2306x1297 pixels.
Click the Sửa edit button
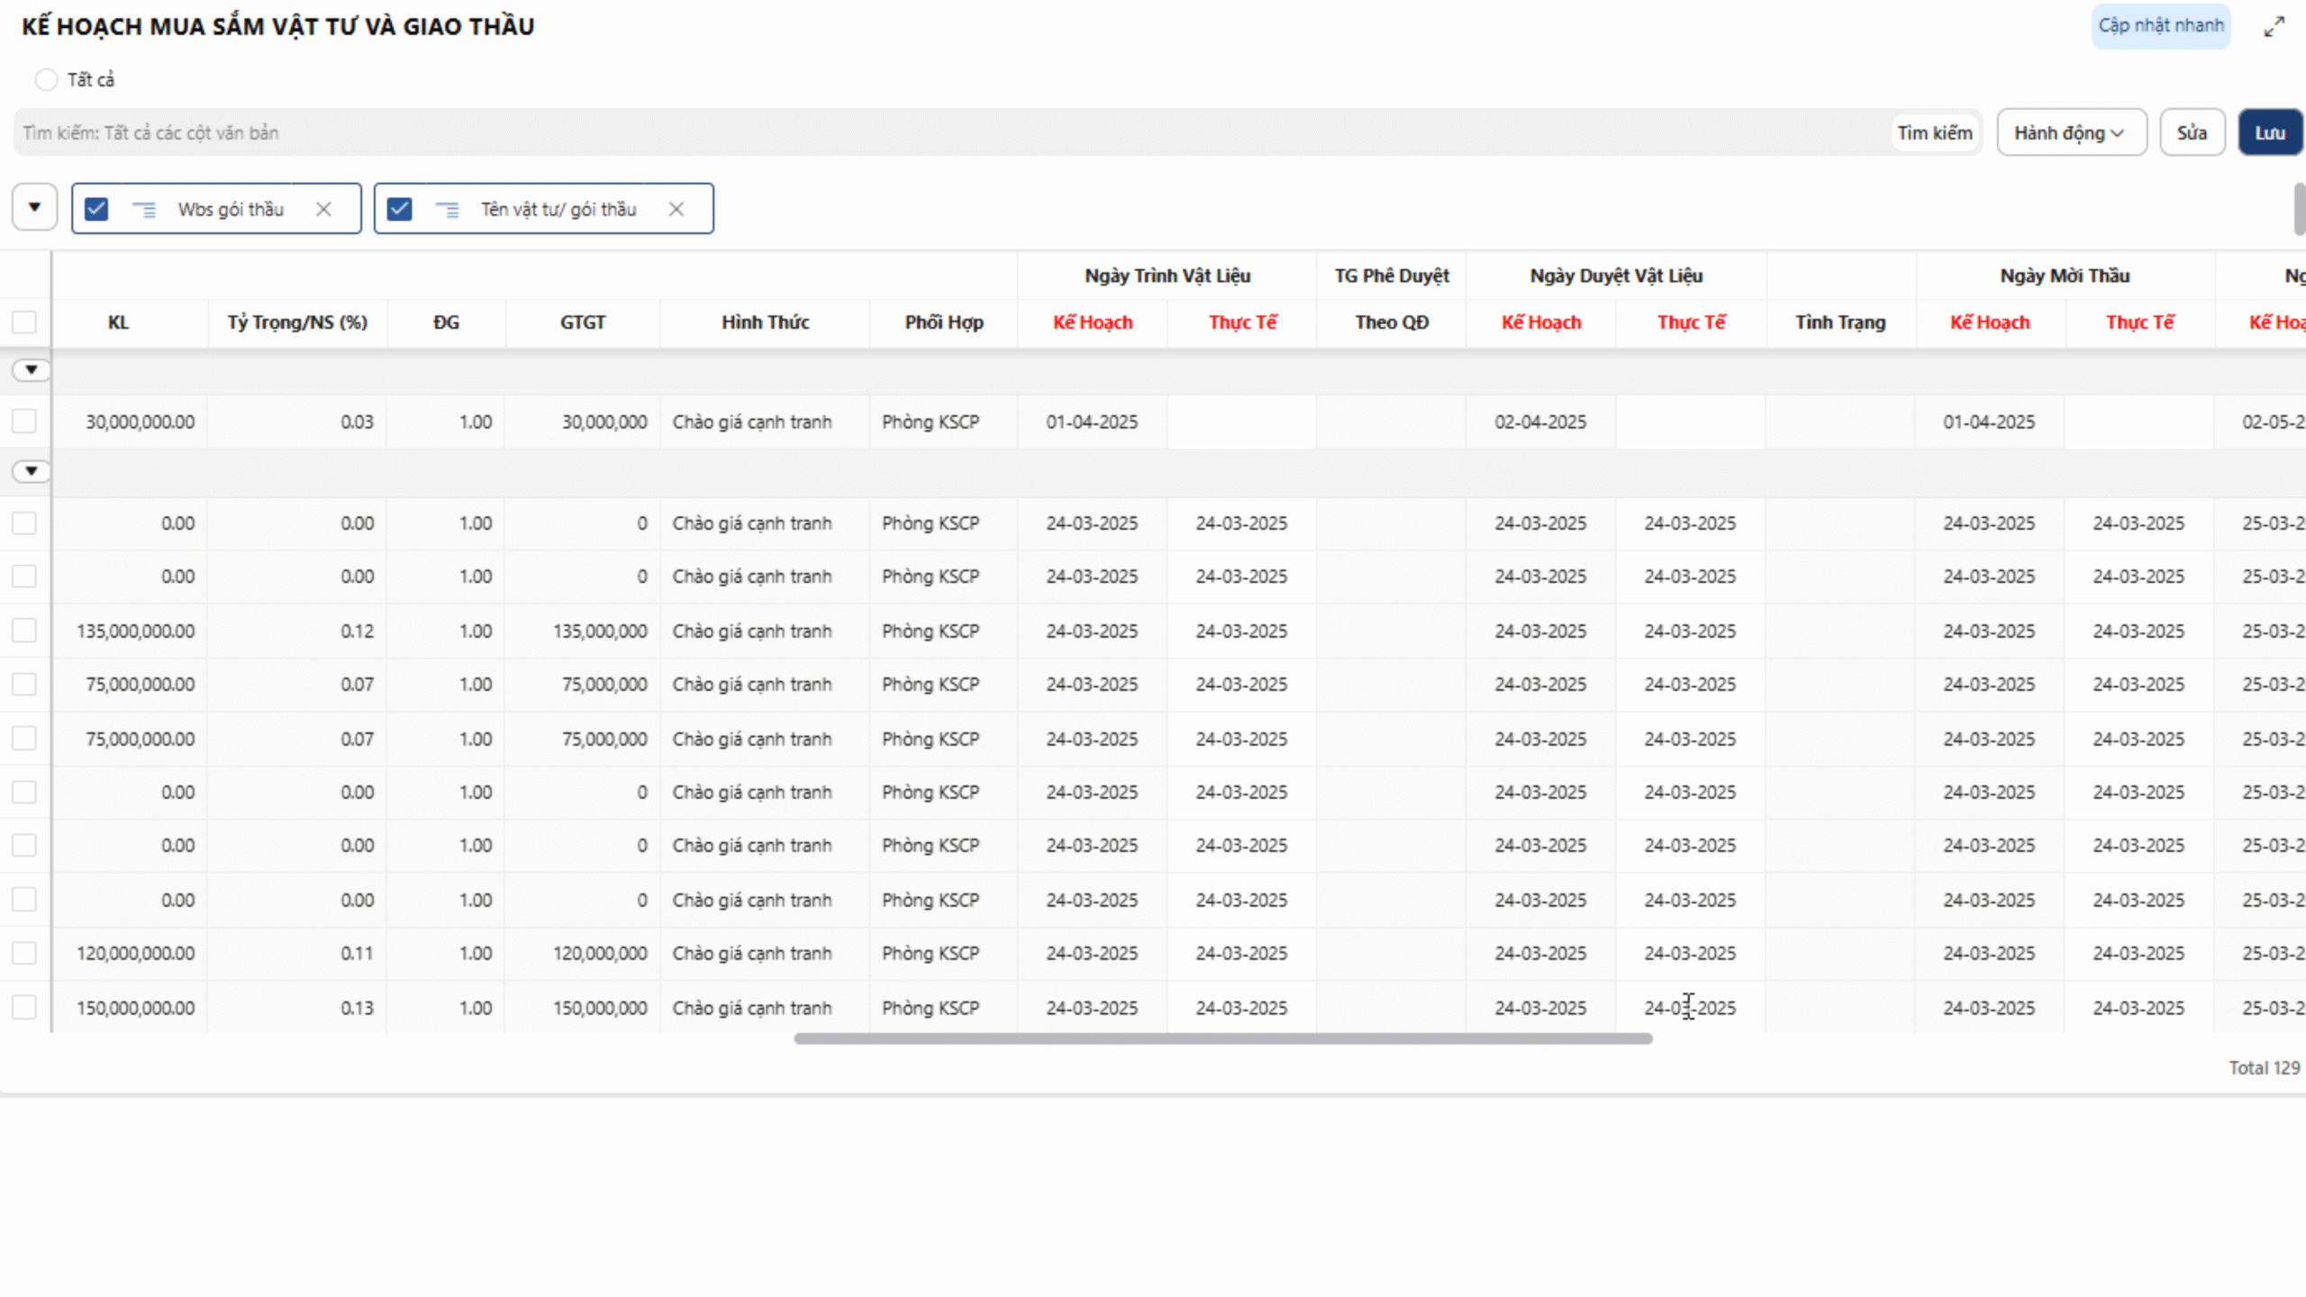tap(2192, 133)
